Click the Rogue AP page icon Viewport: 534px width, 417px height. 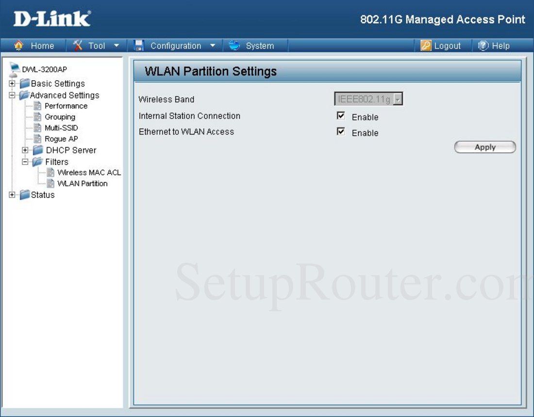37,139
